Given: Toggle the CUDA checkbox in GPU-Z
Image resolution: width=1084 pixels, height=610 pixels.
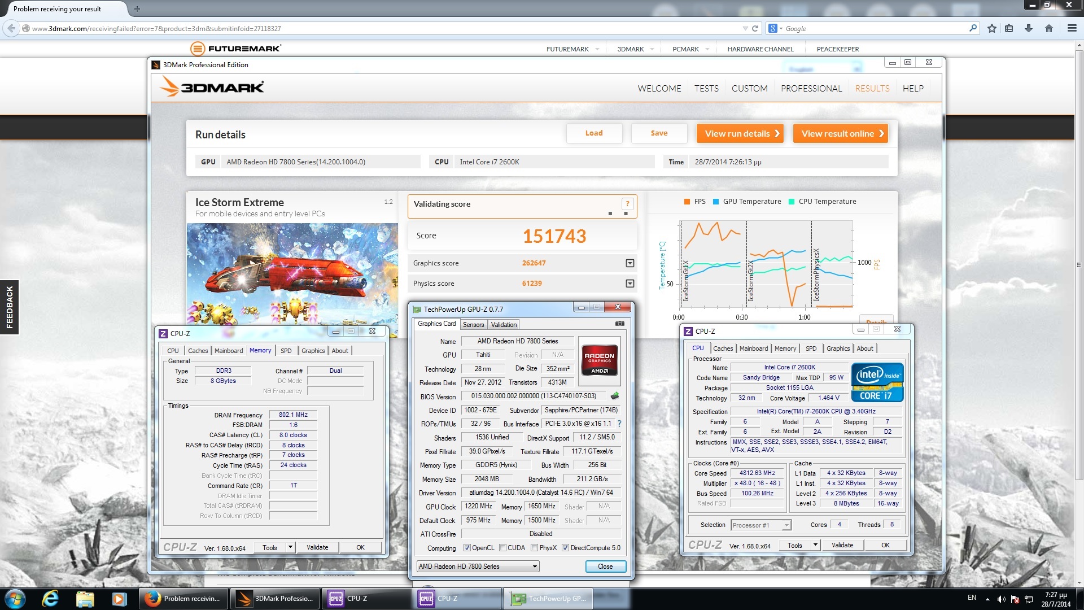Looking at the screenshot, I should (x=502, y=548).
